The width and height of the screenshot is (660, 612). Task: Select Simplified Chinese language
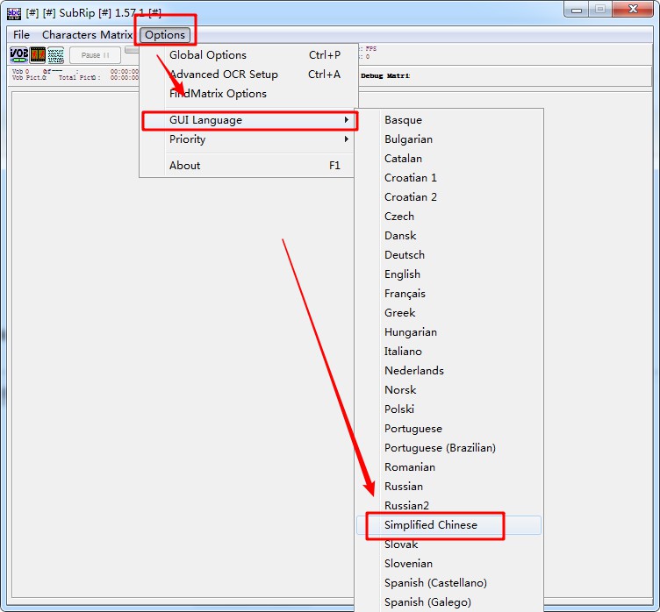[x=431, y=525]
